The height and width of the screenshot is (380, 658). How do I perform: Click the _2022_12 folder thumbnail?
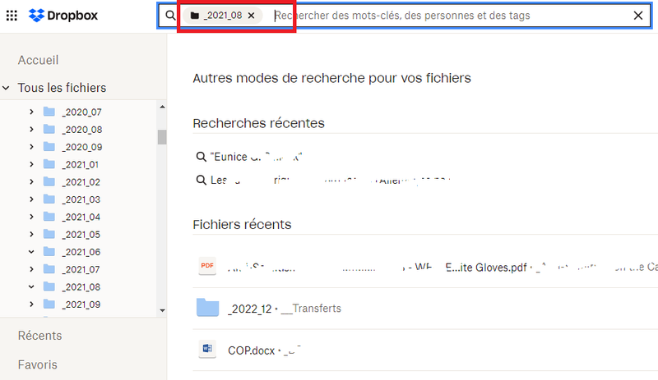[208, 308]
